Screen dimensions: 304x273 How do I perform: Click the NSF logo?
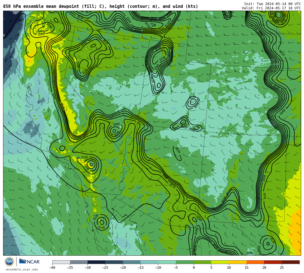click(x=9, y=262)
